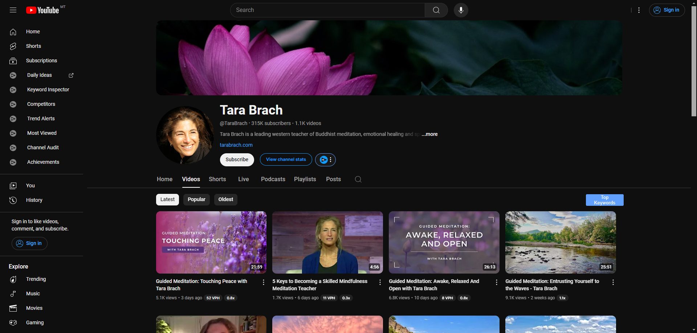
Task: Open the hamburger guide menu
Action: coord(13,10)
